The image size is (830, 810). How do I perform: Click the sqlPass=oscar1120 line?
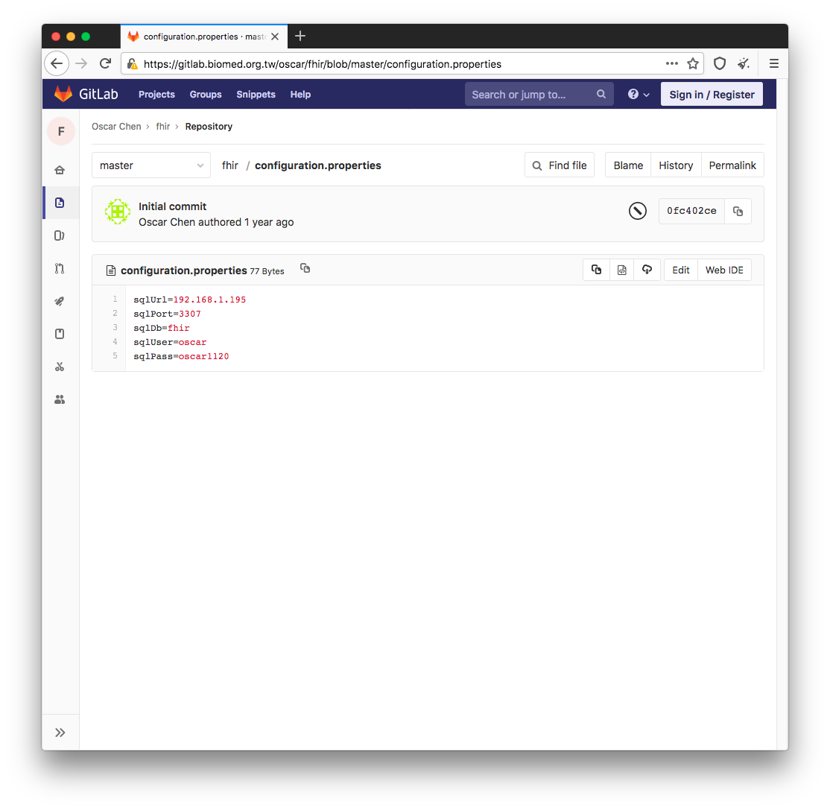click(x=181, y=356)
